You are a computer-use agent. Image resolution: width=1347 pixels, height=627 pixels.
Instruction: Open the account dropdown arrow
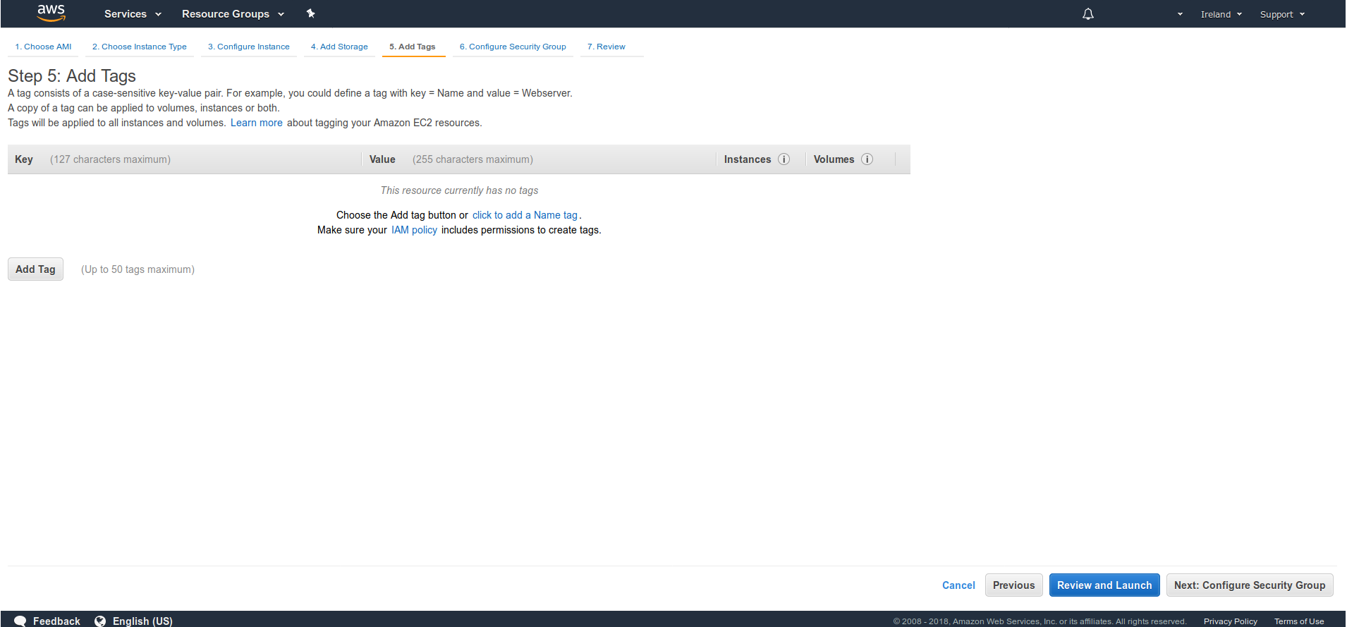(1180, 14)
